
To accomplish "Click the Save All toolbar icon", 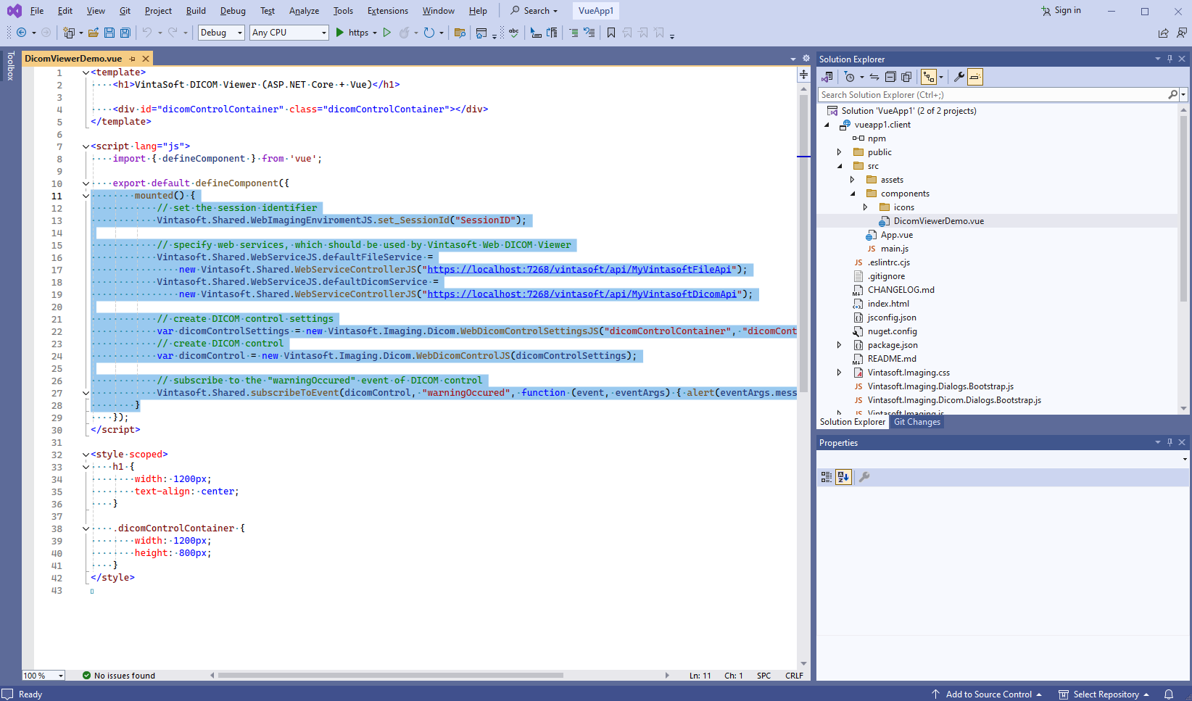I will (x=125, y=33).
